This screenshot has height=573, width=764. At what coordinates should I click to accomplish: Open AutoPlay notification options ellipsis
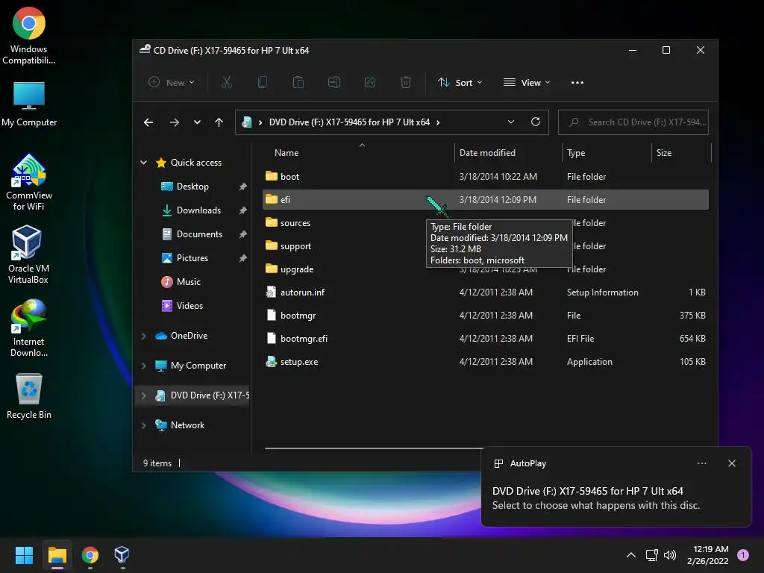click(701, 463)
